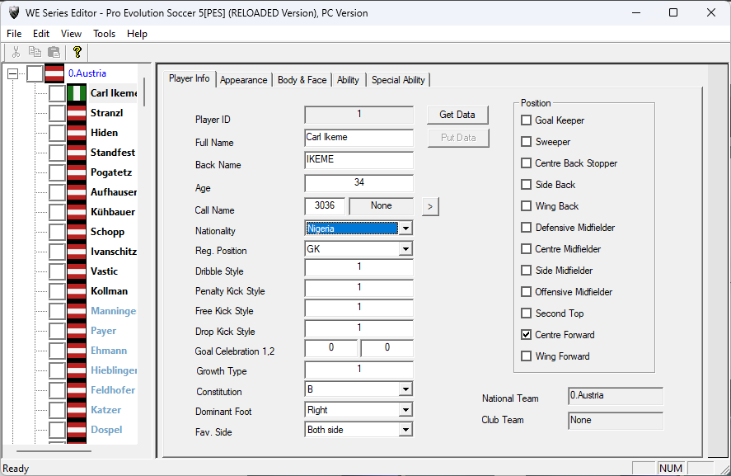Screen dimensions: 731x476
Task: Click the flag icon next to Hiden
Action: click(x=77, y=133)
